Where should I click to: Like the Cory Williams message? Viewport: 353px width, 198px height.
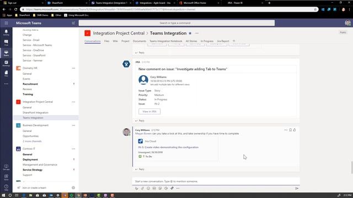click(295, 130)
